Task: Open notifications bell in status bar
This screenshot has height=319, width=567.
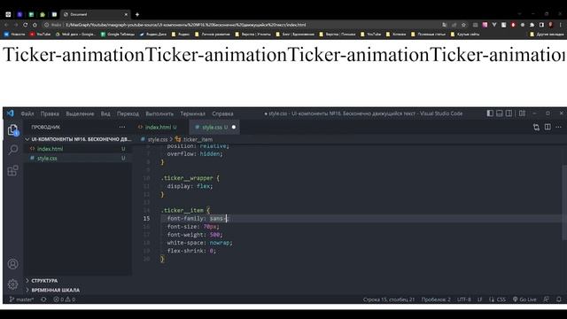Action: (x=559, y=300)
